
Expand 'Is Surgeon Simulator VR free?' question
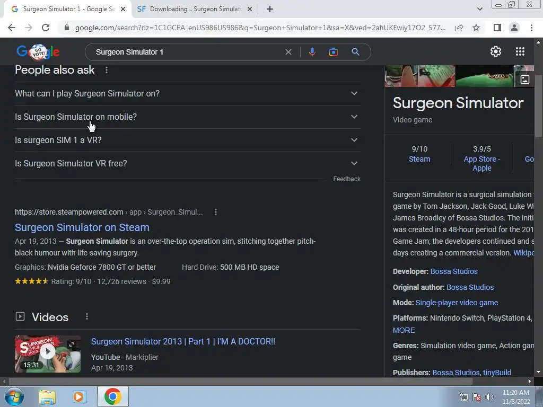187,163
